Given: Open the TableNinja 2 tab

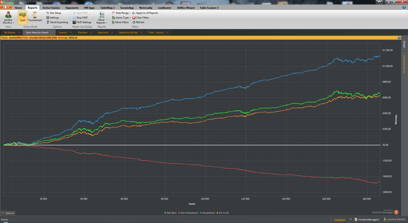Looking at the screenshot, I should [x=107, y=8].
